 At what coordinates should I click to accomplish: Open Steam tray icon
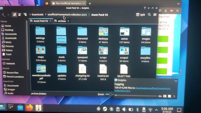pyautogui.click(x=105, y=109)
